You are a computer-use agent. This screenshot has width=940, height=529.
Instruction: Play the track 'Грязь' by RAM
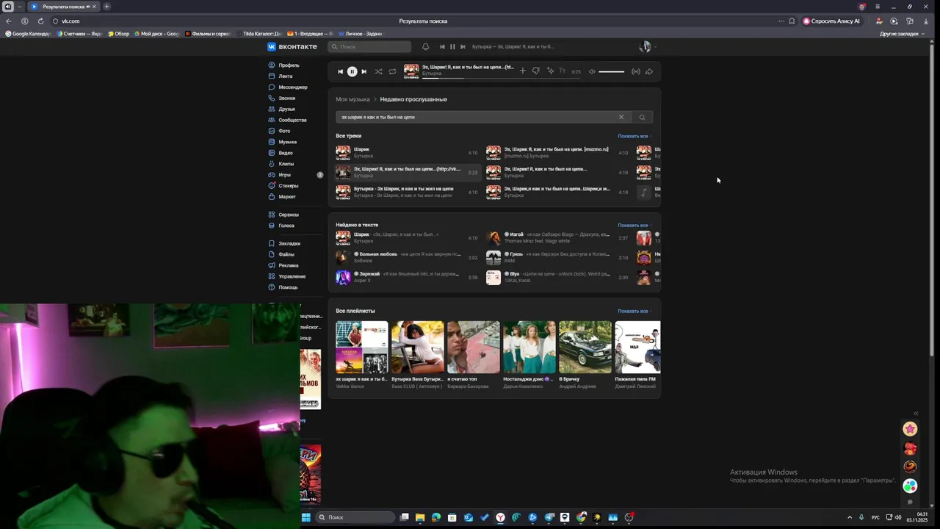click(x=557, y=257)
